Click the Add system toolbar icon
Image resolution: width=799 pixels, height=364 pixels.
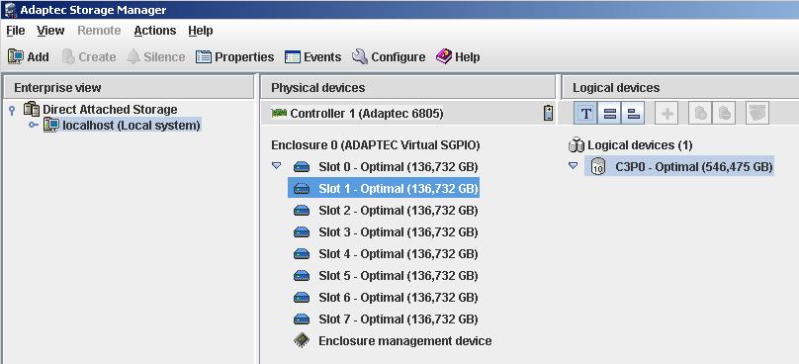(16, 56)
